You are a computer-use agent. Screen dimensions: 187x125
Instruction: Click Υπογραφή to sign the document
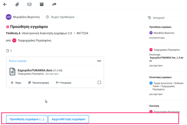click(63, 83)
